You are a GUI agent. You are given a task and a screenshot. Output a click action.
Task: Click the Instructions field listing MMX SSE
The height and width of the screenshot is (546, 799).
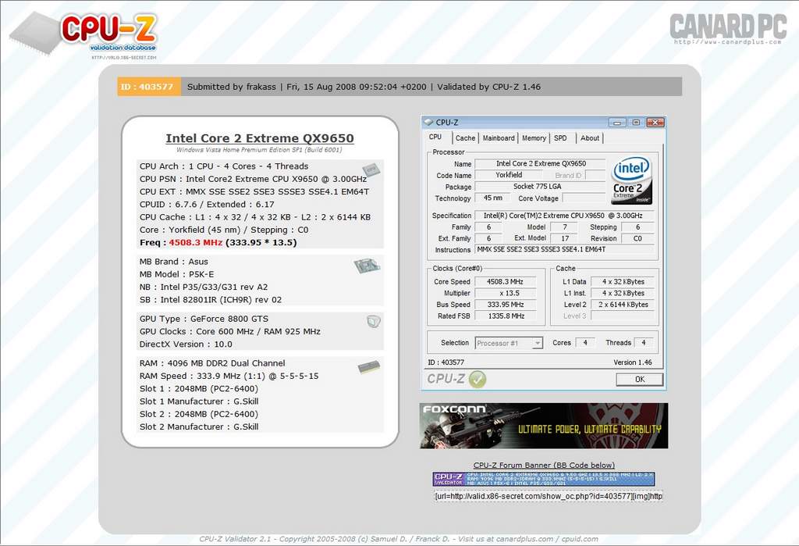[565, 249]
